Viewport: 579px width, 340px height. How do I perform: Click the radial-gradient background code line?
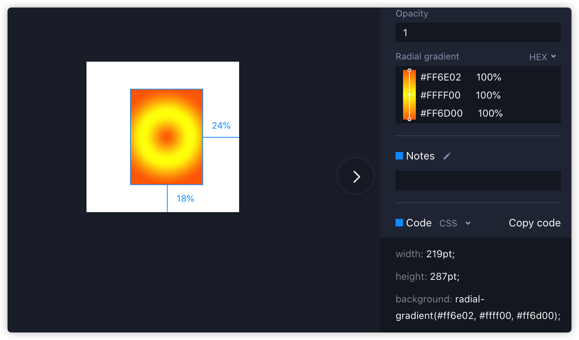[478, 307]
